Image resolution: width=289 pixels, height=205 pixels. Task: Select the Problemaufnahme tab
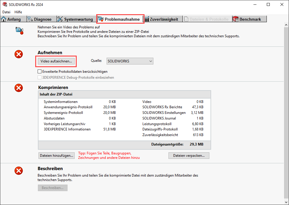click(x=120, y=19)
